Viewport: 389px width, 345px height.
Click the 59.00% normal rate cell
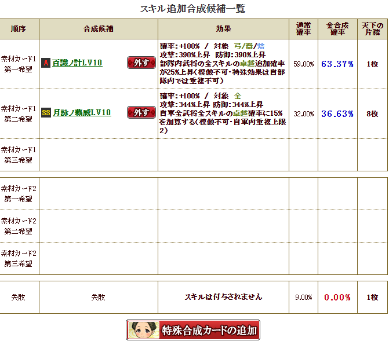[x=303, y=64]
